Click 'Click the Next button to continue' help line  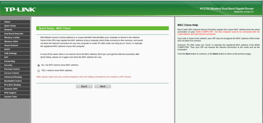[214, 54]
